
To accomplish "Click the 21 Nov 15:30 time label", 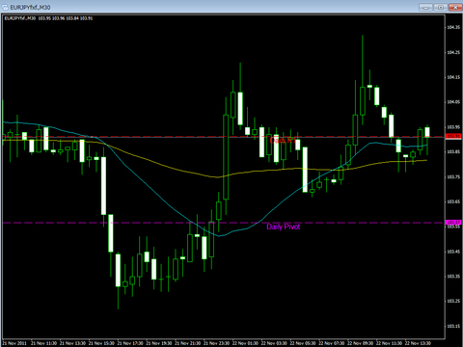I will [x=101, y=343].
